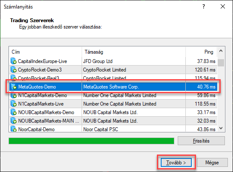Click the server icon beside N1CapitalMarkets-Live
The image size is (233, 172).
pos(14,104)
